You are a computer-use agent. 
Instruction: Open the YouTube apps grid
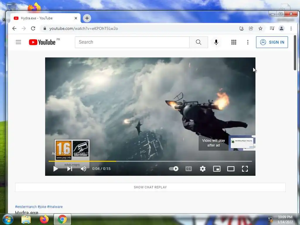click(233, 42)
